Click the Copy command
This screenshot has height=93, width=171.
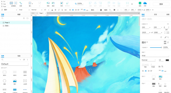(4, 4)
